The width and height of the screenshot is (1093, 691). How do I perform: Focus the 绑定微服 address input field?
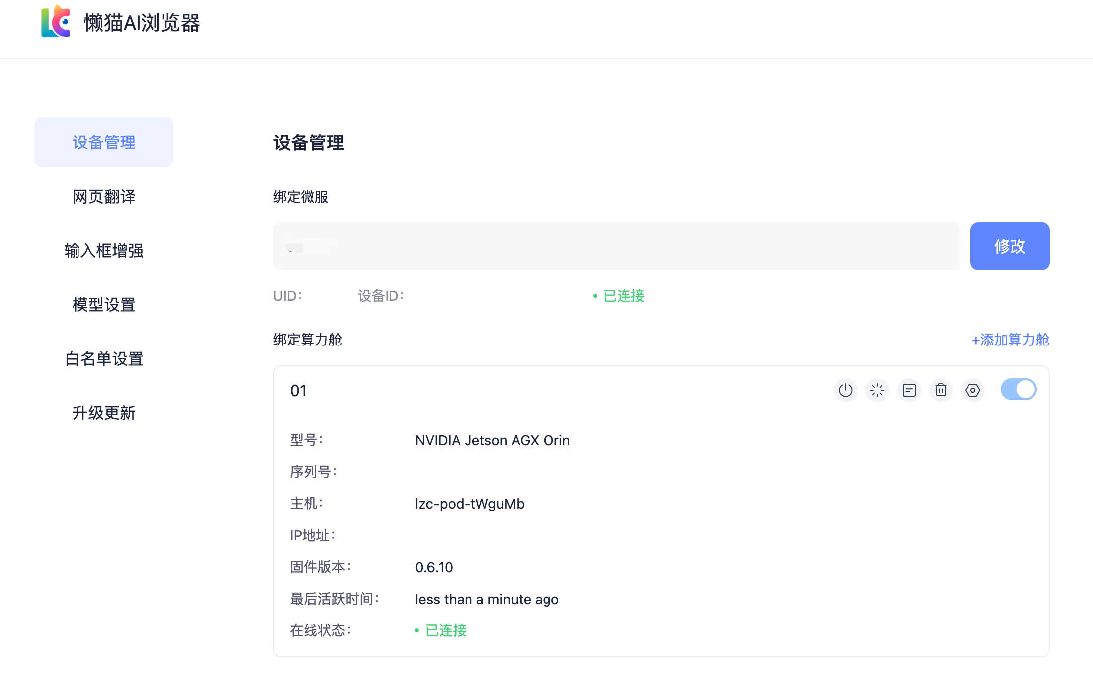point(616,246)
